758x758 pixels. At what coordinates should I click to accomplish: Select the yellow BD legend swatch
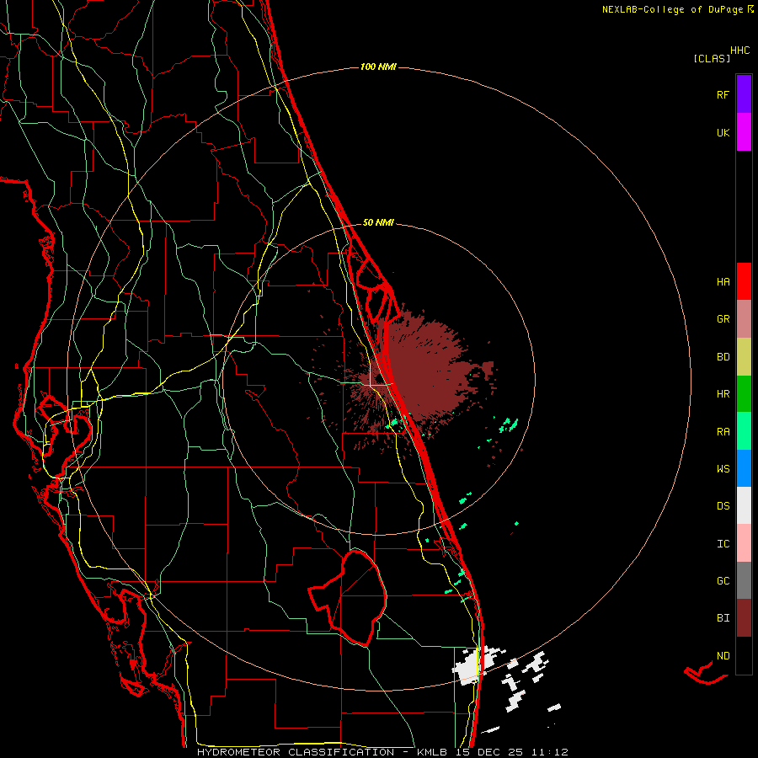pyautogui.click(x=744, y=357)
